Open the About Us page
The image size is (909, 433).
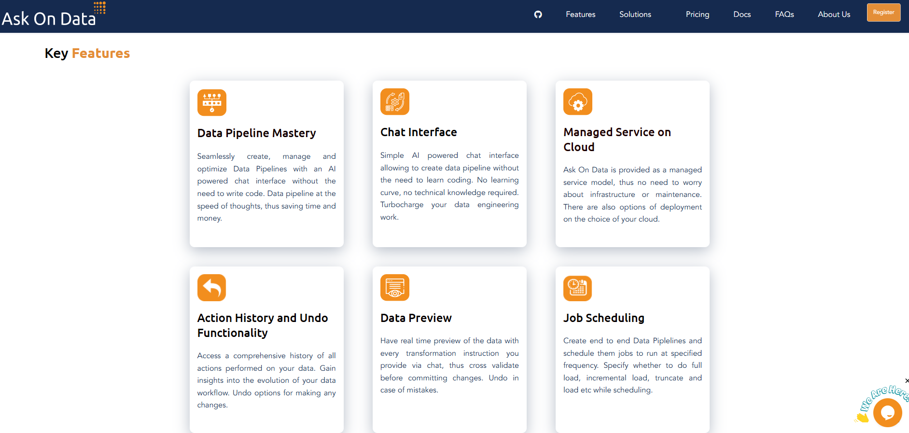(x=834, y=14)
